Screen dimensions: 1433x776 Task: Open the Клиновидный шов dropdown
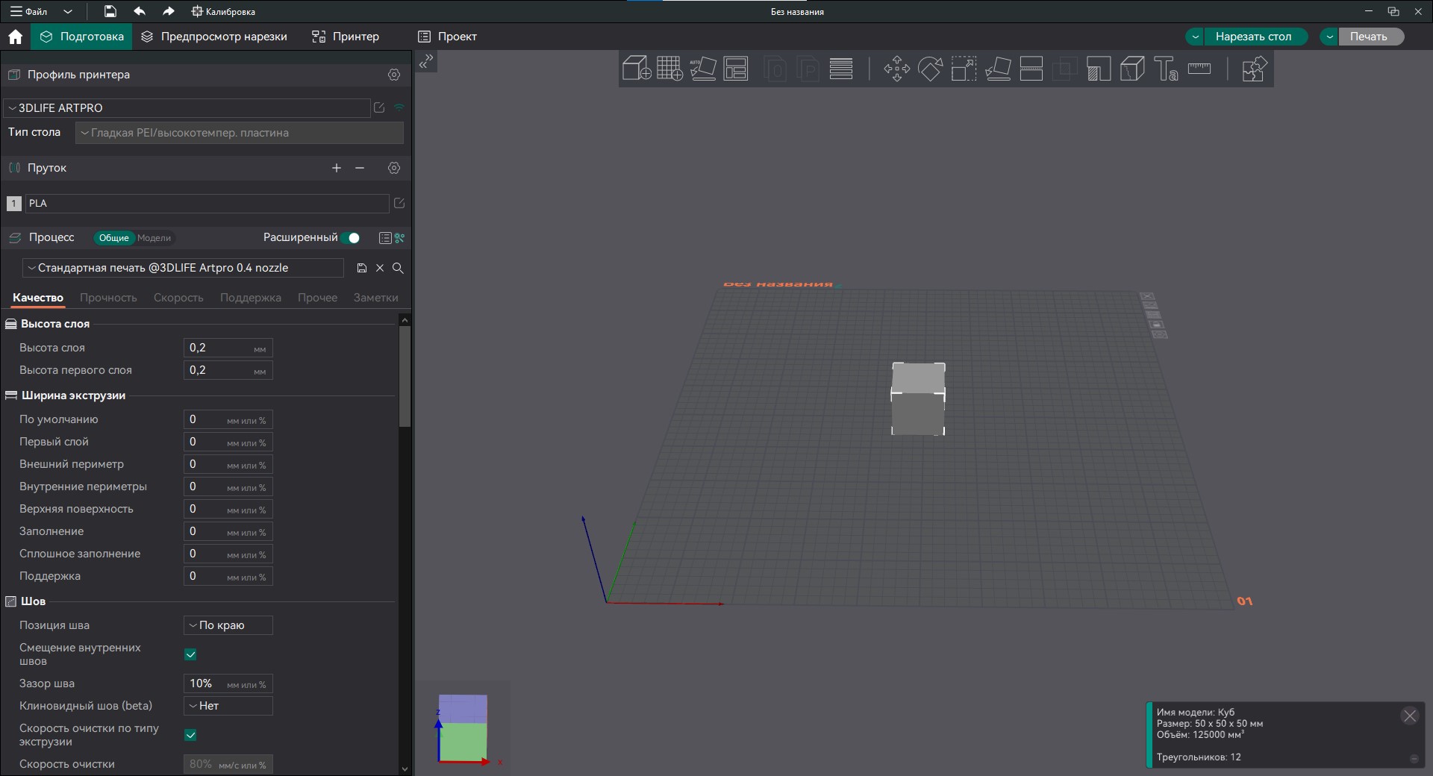[228, 706]
